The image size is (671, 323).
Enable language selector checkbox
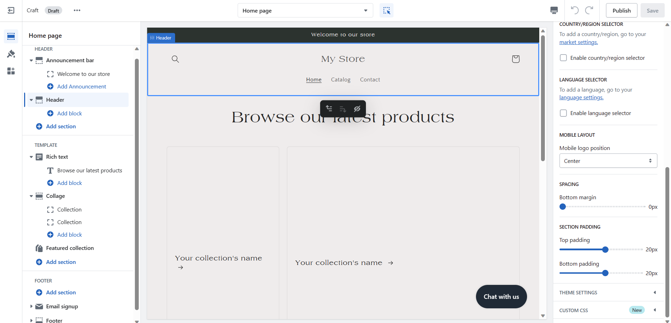563,113
